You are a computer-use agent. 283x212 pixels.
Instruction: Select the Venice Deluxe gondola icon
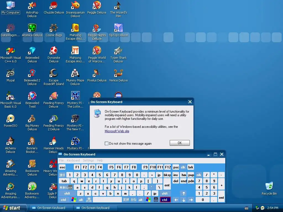click(x=118, y=75)
